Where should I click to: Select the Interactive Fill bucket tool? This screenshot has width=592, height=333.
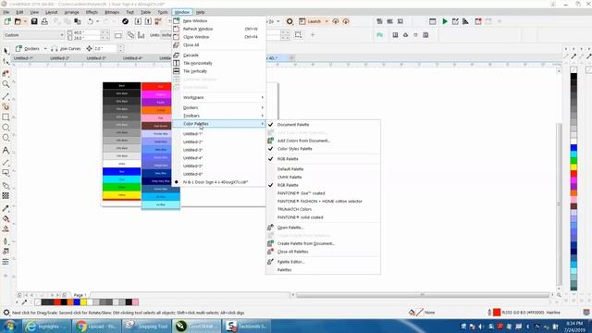(x=6, y=218)
